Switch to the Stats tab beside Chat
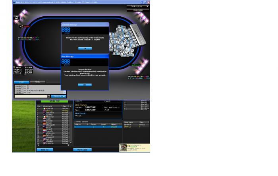 point(37,82)
